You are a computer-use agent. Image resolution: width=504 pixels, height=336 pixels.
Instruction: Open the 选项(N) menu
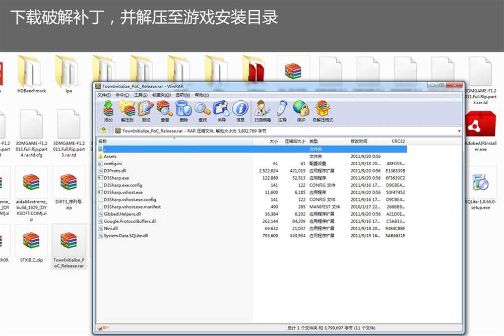point(183,95)
